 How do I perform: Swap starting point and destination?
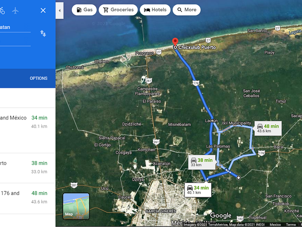click(43, 33)
